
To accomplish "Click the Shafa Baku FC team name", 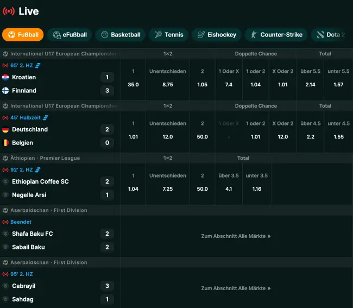I will pos(33,234).
